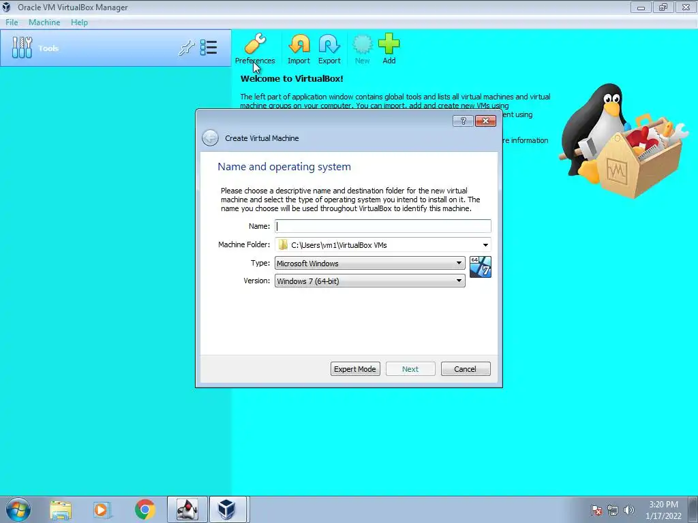Image resolution: width=698 pixels, height=523 pixels.
Task: Click the Import appliance toolbar icon
Action: point(299,49)
